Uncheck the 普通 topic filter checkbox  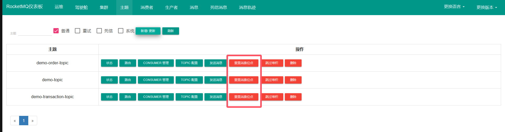point(56,31)
